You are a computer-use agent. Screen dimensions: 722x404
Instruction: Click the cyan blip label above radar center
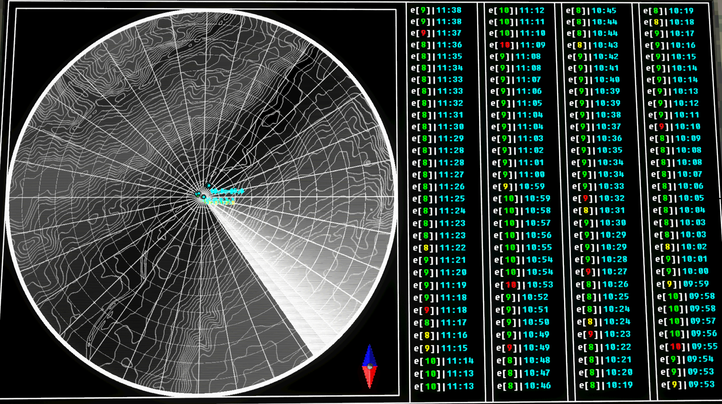click(x=227, y=191)
